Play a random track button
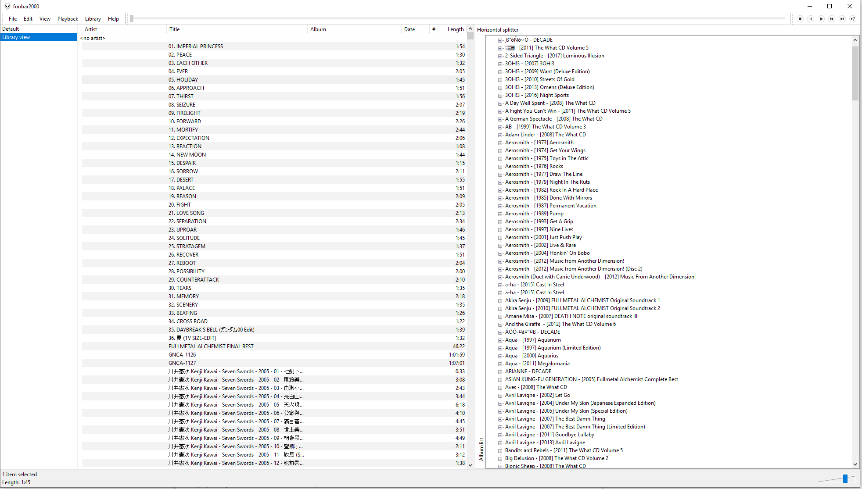The width and height of the screenshot is (862, 489). pyautogui.click(x=853, y=19)
